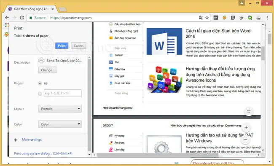Image resolution: width=274 pixels, height=166 pixels.
Task: Click the Send To OneNote destination text
Action: pyautogui.click(x=64, y=61)
